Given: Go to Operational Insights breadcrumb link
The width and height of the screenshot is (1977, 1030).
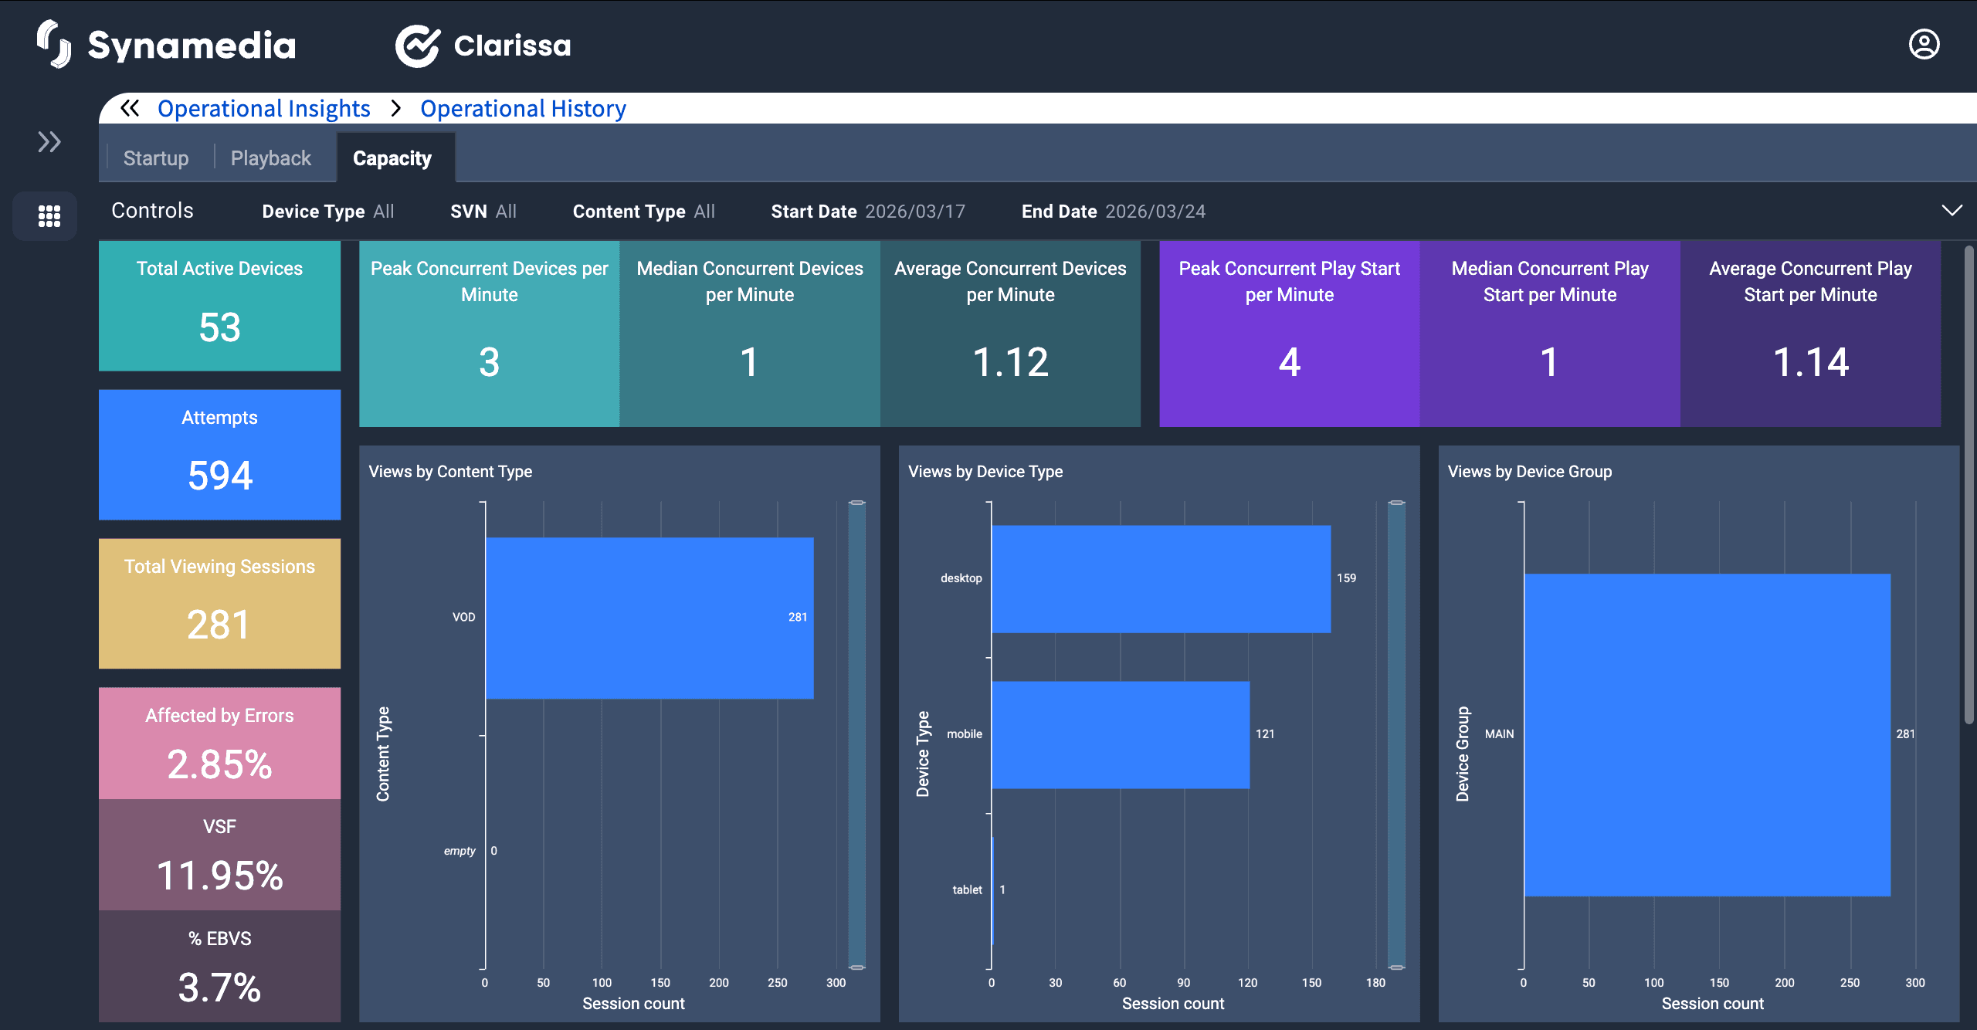Looking at the screenshot, I should click(x=264, y=109).
